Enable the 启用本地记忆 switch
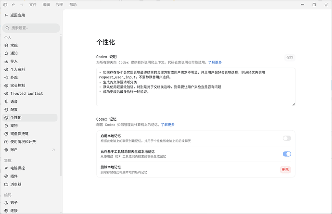 tap(287, 138)
